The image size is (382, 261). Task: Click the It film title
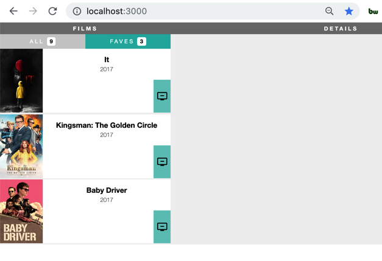tap(107, 60)
